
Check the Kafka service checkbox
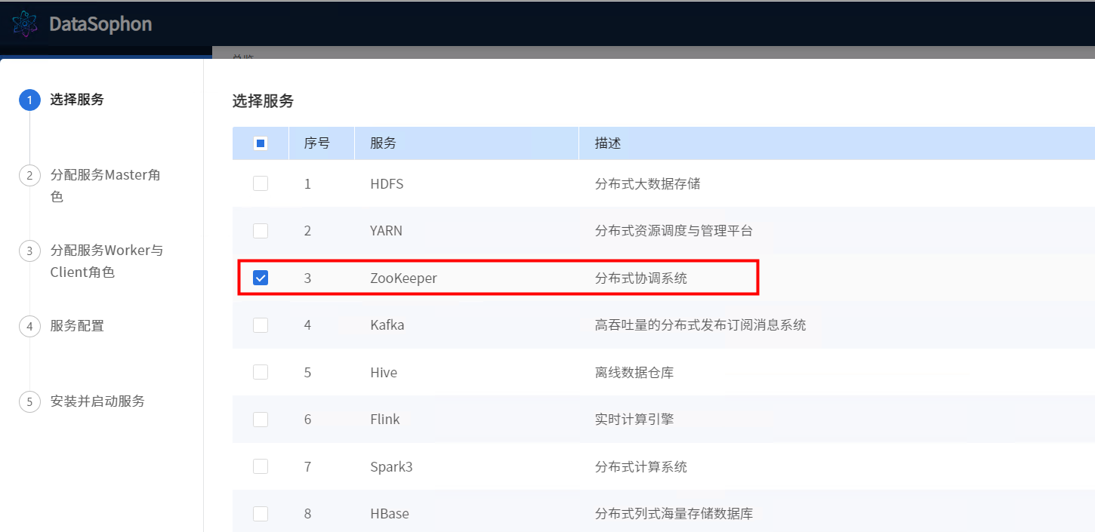click(x=261, y=324)
